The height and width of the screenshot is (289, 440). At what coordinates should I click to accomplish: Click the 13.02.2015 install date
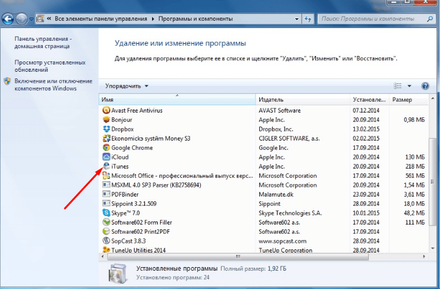pyautogui.click(x=366, y=129)
